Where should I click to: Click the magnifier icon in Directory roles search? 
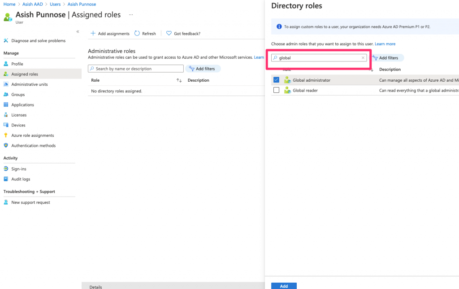click(x=275, y=58)
